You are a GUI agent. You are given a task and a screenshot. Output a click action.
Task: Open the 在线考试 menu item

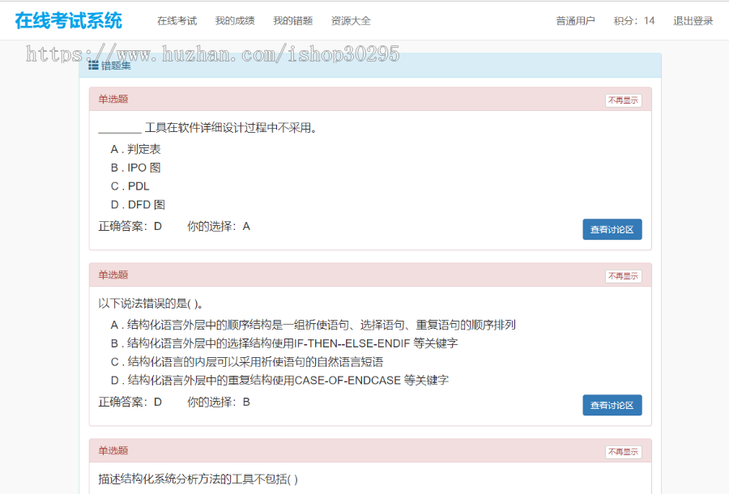(177, 21)
